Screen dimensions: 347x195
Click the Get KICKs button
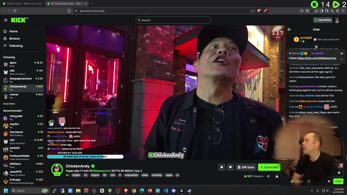click(x=323, y=20)
